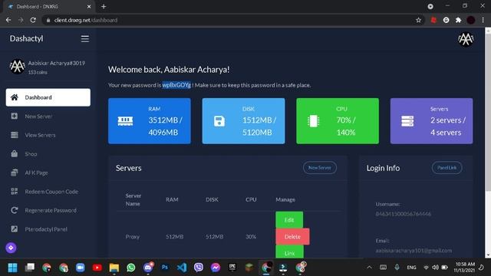The width and height of the screenshot is (491, 276).
Task: Open the profile avatar at top right
Action: coord(466,39)
